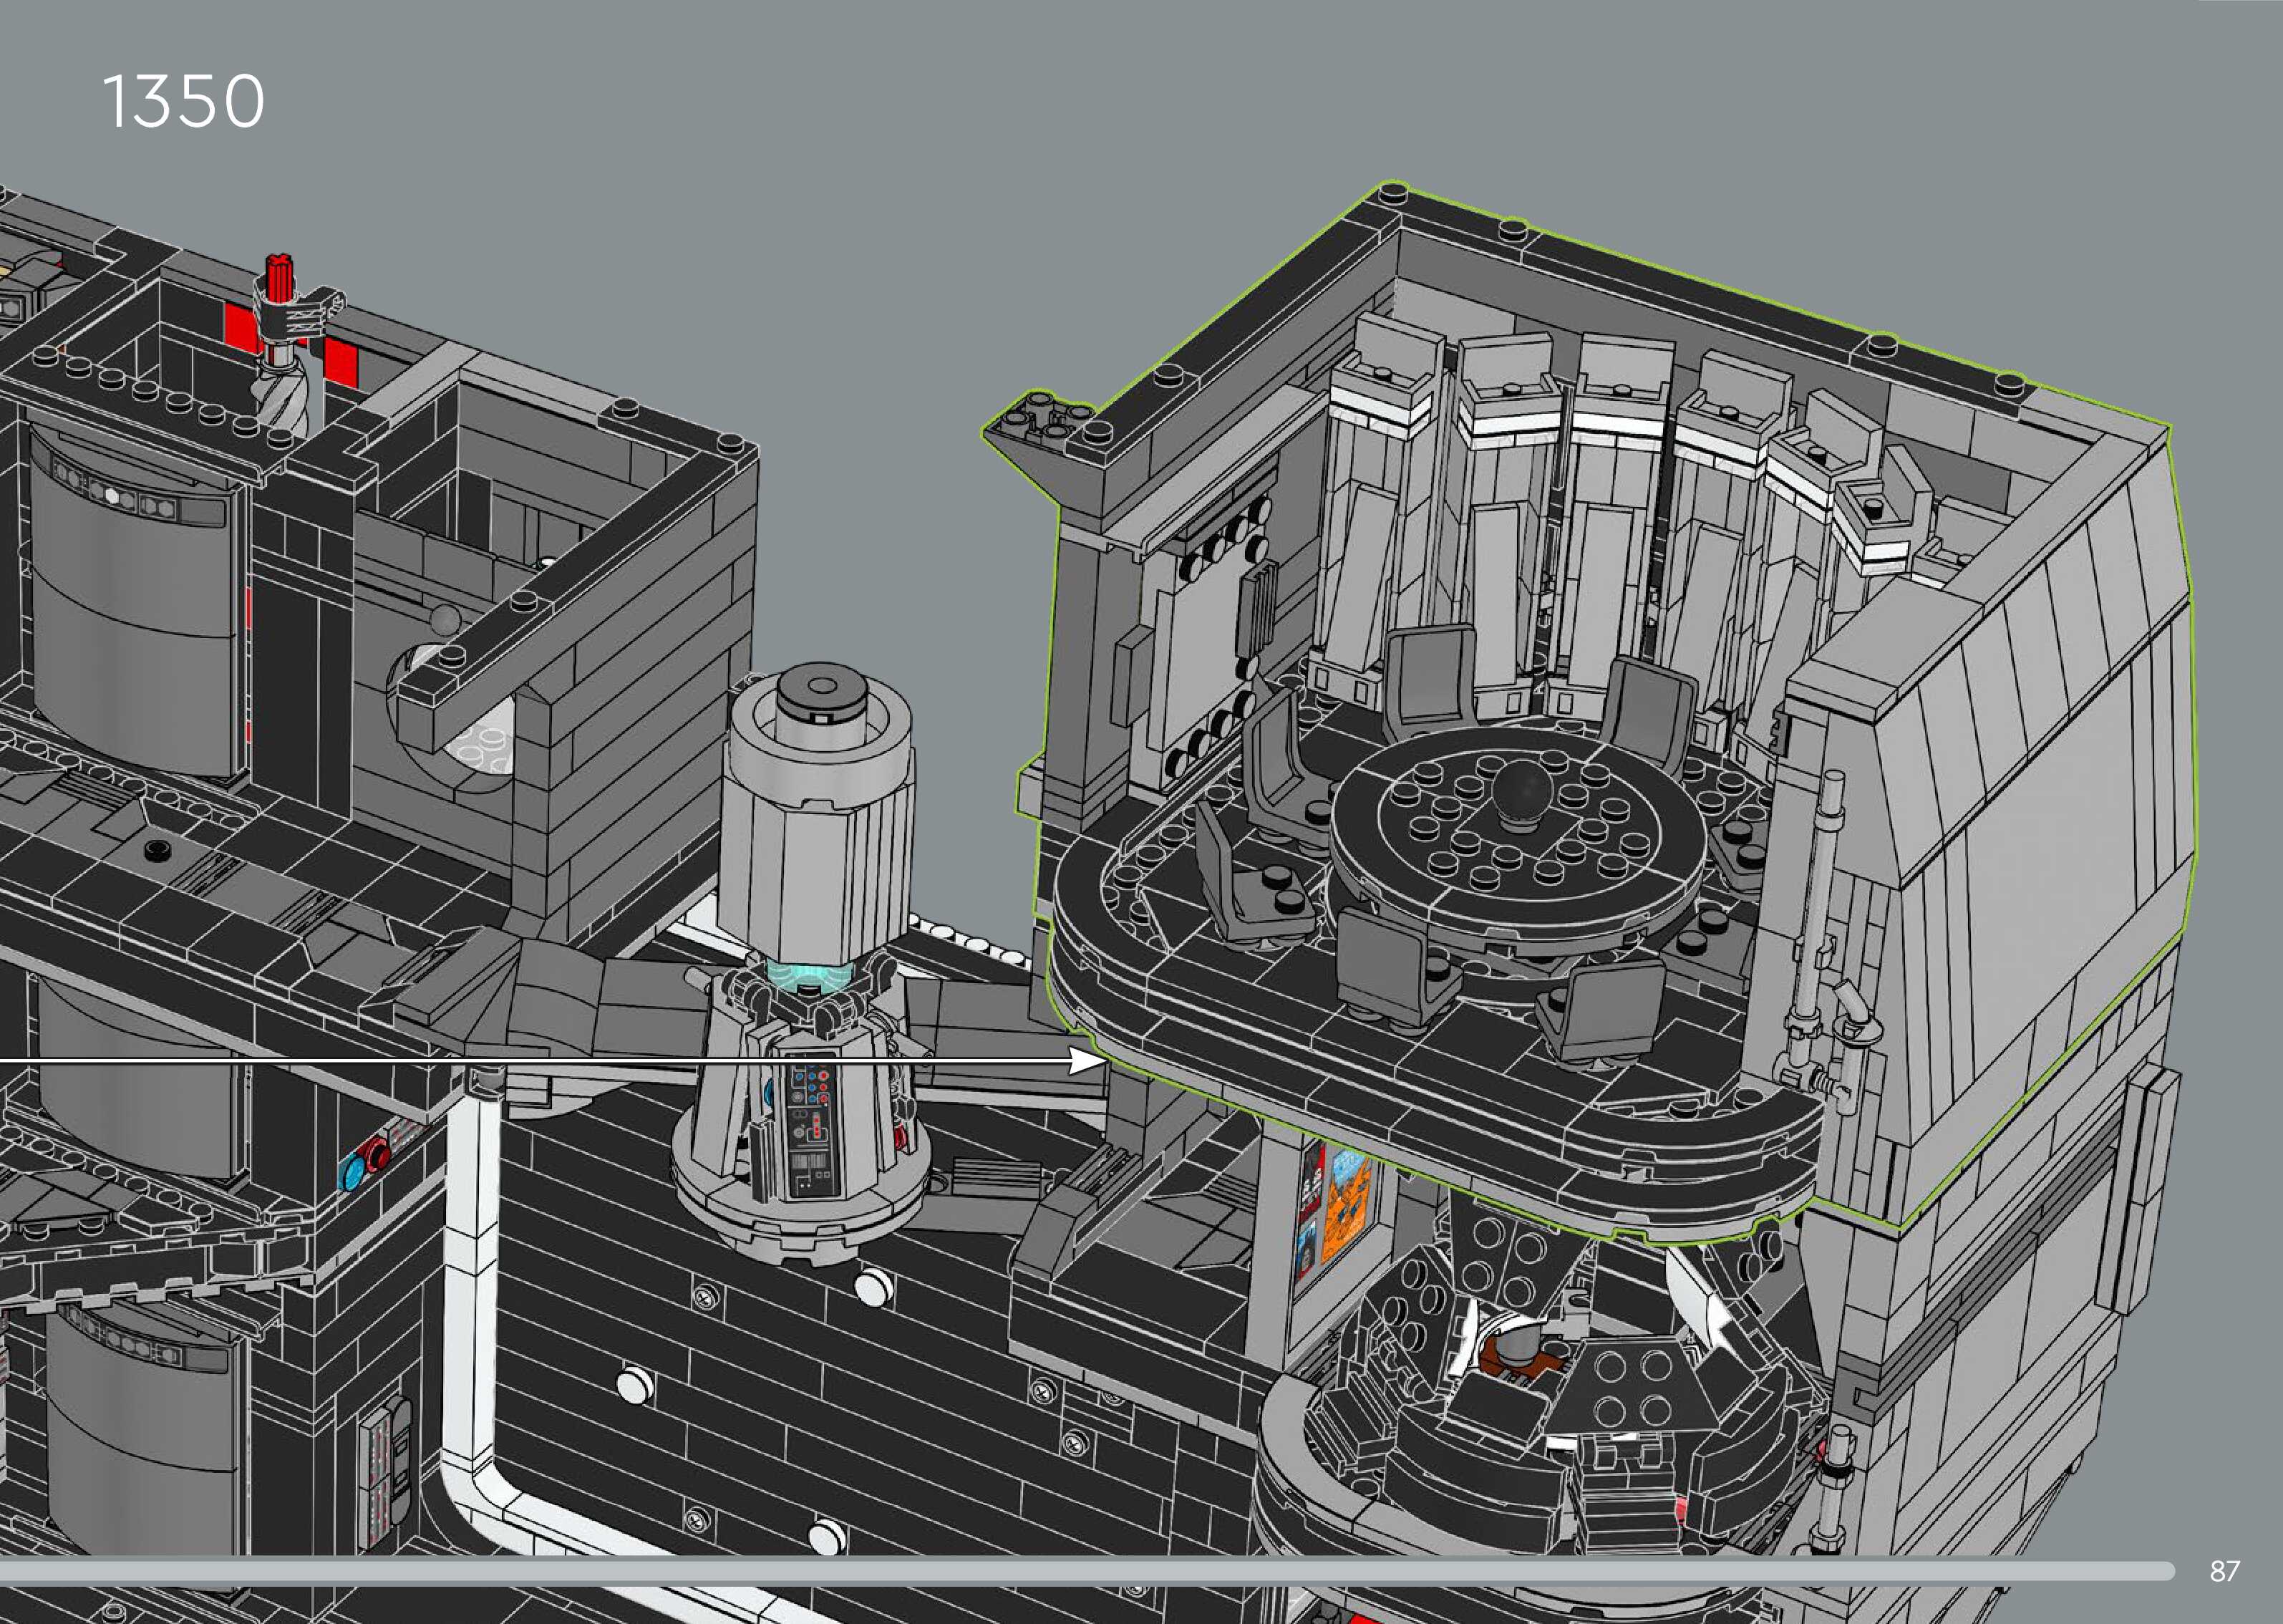The height and width of the screenshot is (1624, 2283).
Task: Click the green-outlined module's top-left corner plate
Action: 1044,424
